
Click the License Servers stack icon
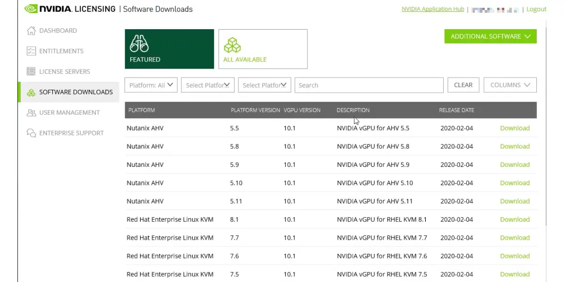(31, 71)
